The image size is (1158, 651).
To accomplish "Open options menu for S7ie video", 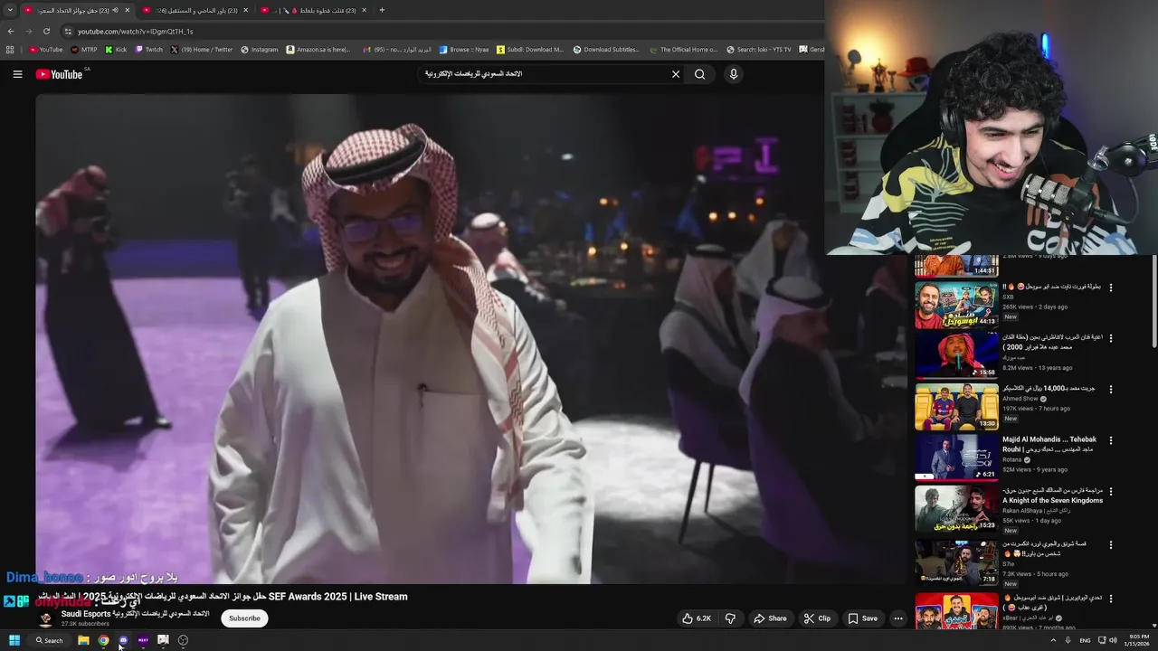I will coord(1111,545).
